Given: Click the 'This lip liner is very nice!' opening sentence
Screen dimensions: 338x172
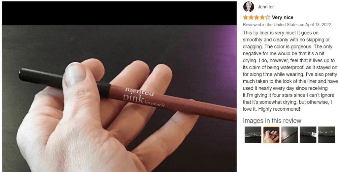Looking at the screenshot, I should [x=271, y=33].
